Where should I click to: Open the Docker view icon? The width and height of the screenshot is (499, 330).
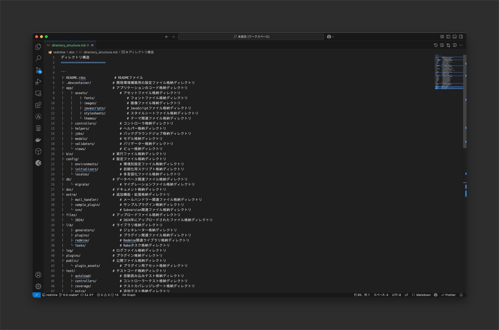coord(38,140)
